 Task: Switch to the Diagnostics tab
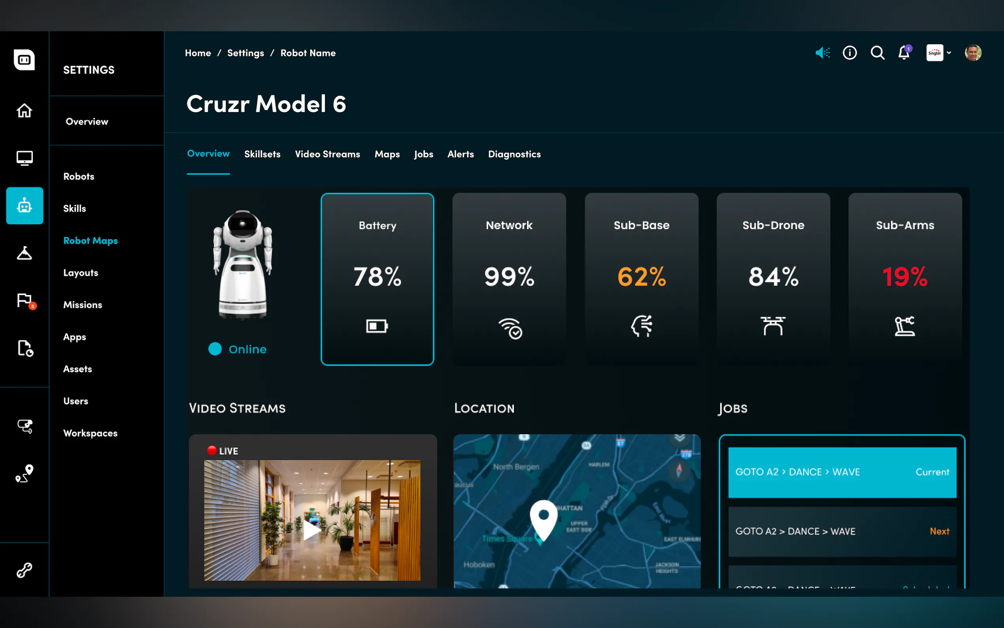pyautogui.click(x=514, y=154)
